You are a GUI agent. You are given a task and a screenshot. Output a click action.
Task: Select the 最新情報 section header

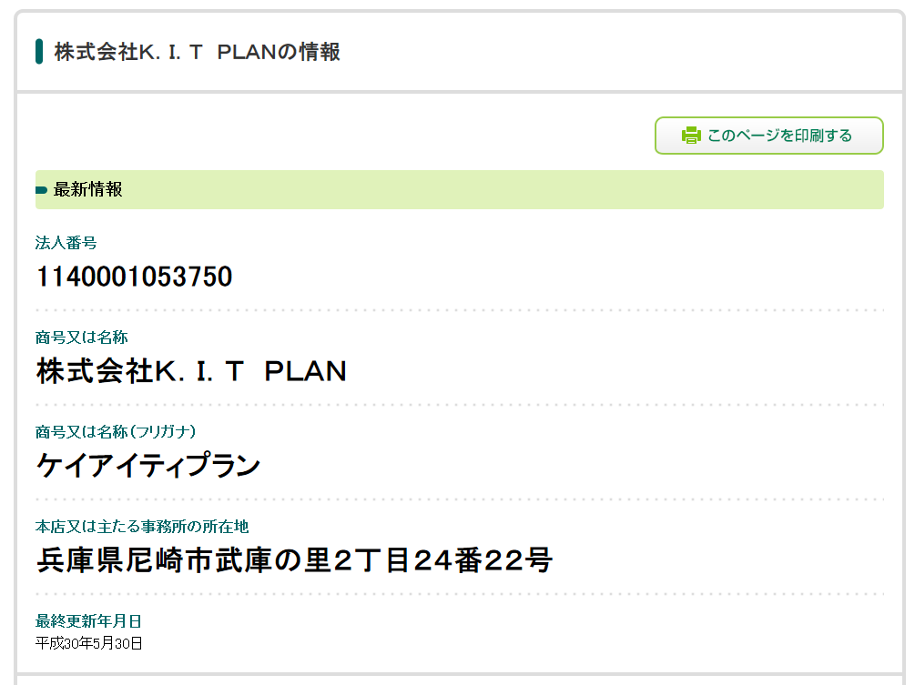point(88,189)
